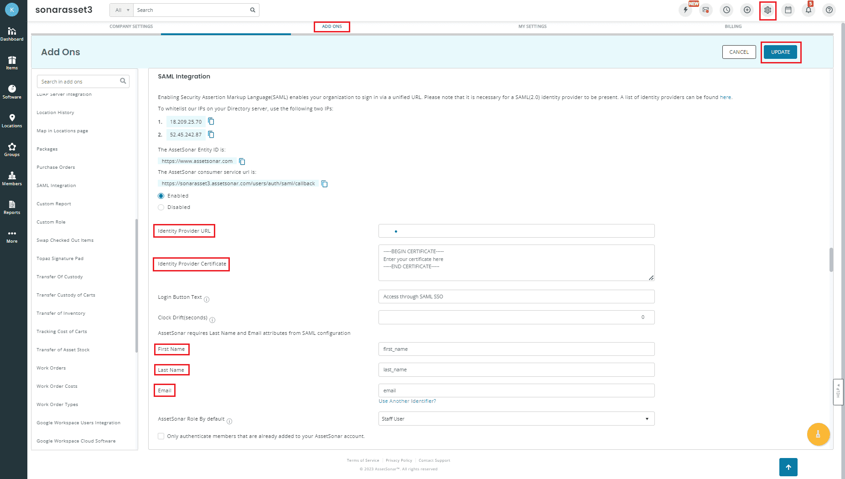
Task: Go to Items in the sidebar
Action: [12, 63]
